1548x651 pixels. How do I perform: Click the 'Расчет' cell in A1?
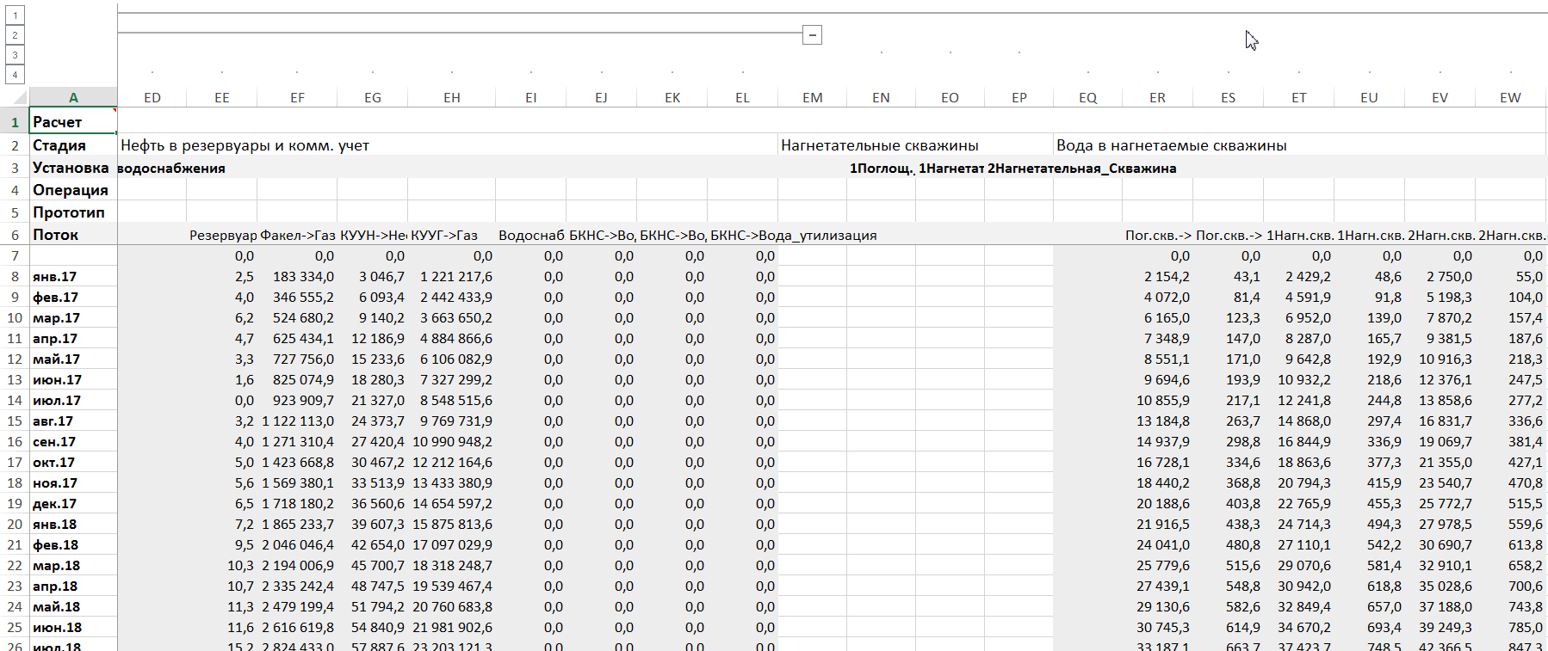[x=73, y=122]
